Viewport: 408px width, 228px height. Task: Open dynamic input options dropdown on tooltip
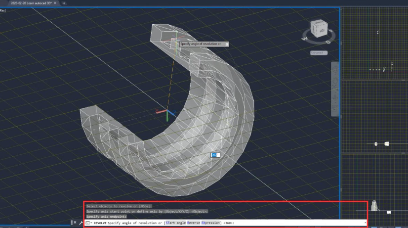pyautogui.click(x=227, y=44)
